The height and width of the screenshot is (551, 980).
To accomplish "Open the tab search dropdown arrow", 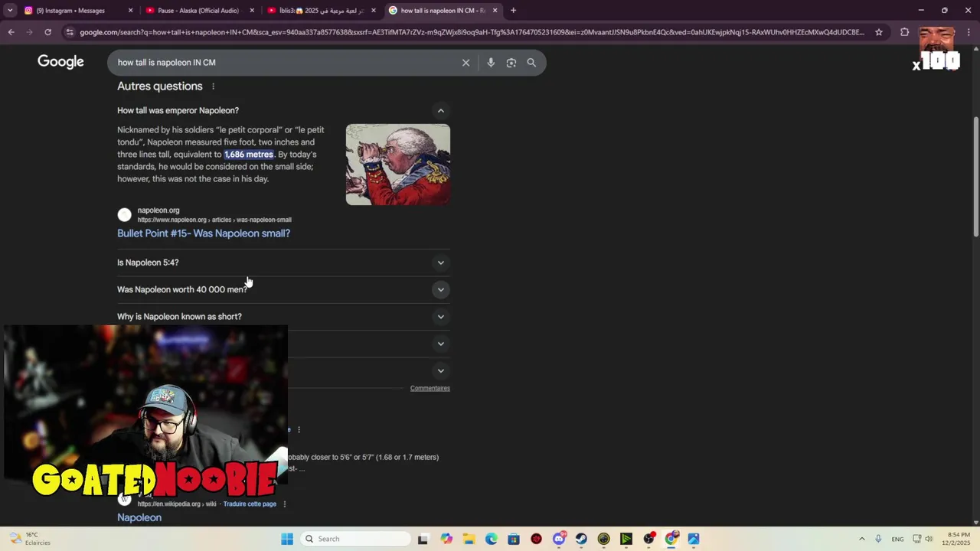I will point(10,11).
